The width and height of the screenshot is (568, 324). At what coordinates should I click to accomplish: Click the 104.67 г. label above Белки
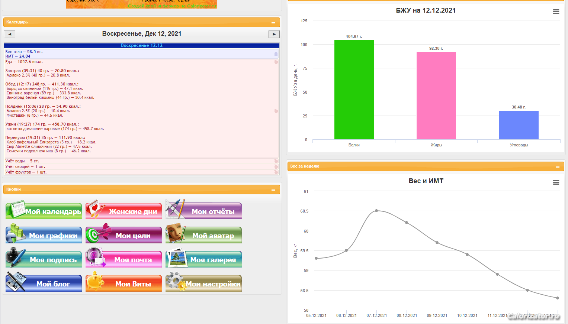coord(354,36)
